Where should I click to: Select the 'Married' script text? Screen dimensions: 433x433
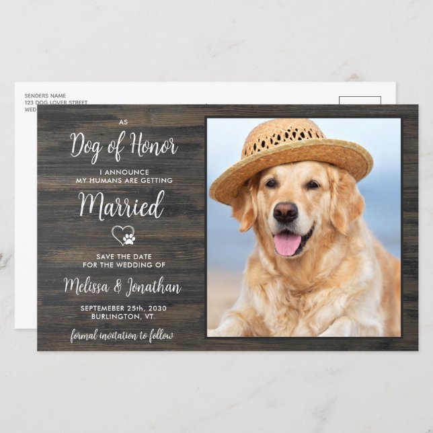(122, 206)
